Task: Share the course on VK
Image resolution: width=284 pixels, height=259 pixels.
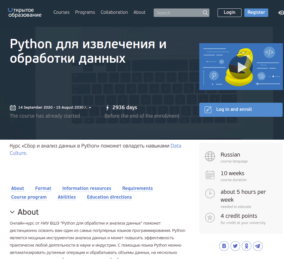Action: coord(224,246)
